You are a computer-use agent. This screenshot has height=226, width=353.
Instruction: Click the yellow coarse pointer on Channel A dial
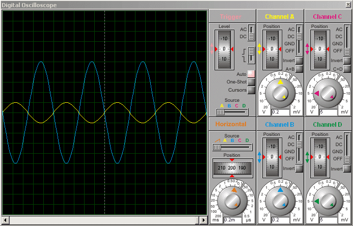pyautogui.click(x=280, y=81)
